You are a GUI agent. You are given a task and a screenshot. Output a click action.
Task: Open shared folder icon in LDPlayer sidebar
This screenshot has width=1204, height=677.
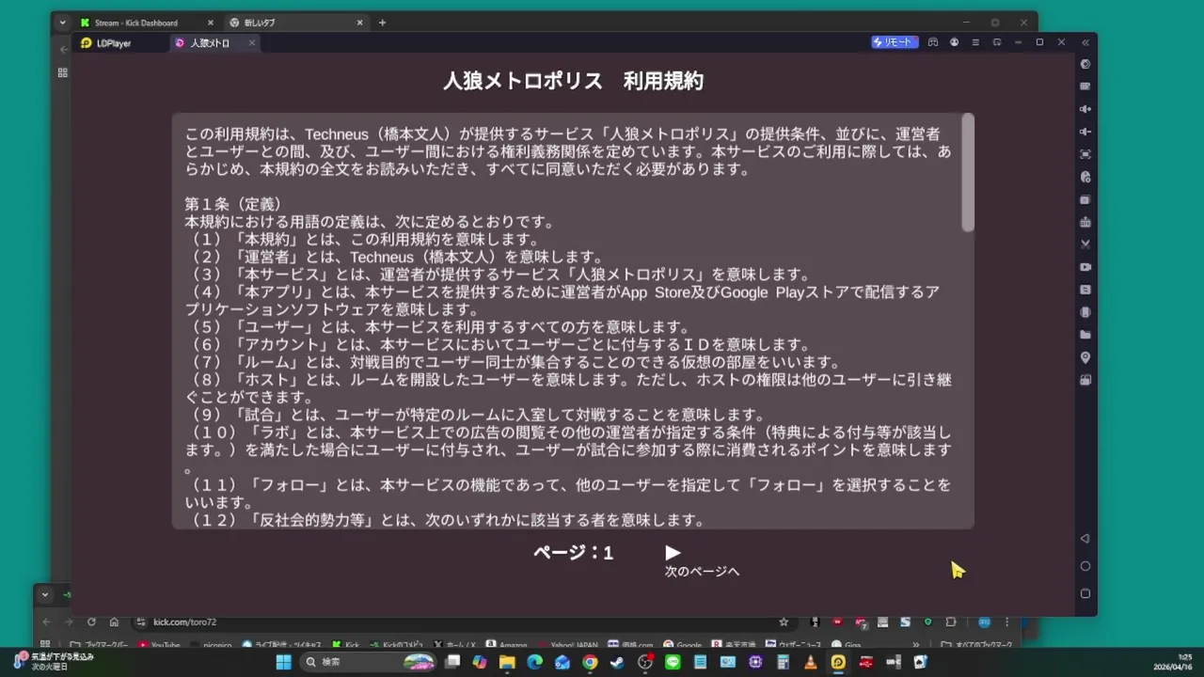(1085, 335)
